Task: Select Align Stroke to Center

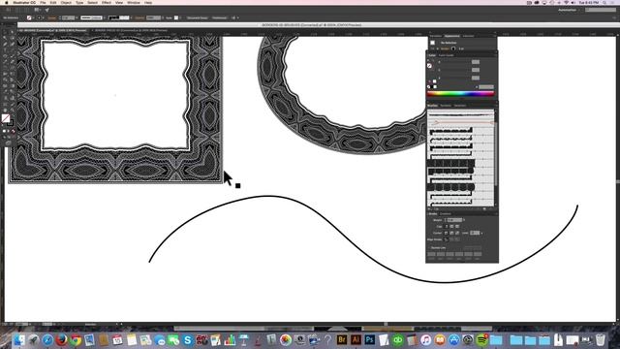Action: coord(447,239)
